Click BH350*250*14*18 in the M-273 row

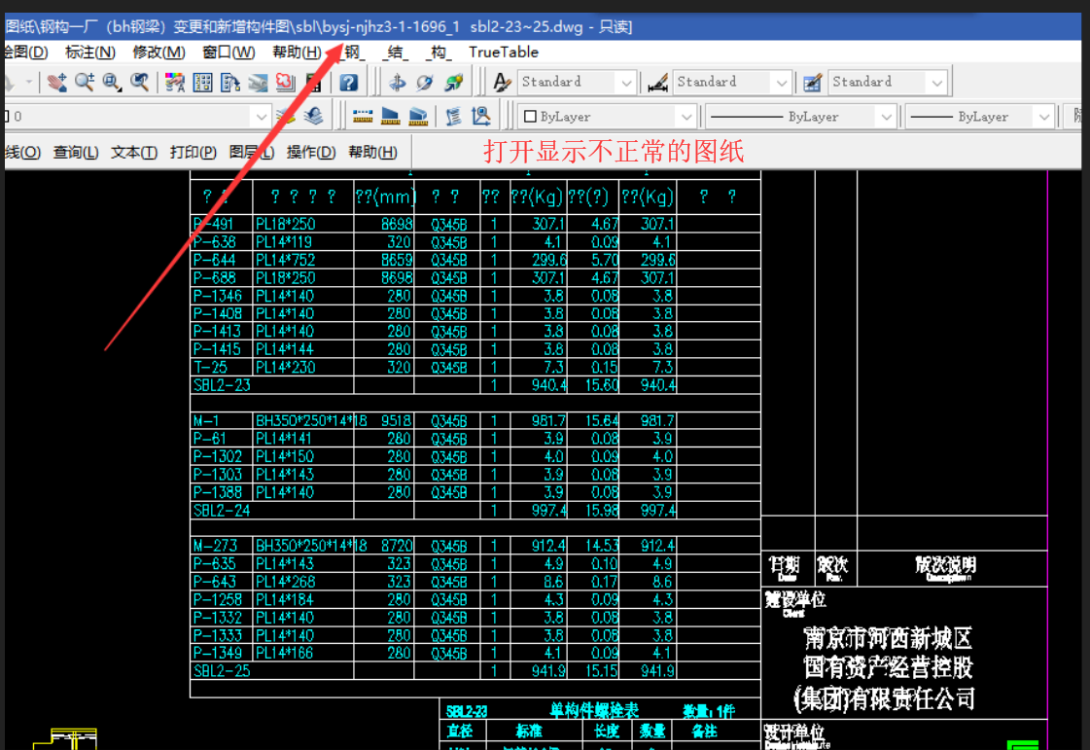point(311,546)
